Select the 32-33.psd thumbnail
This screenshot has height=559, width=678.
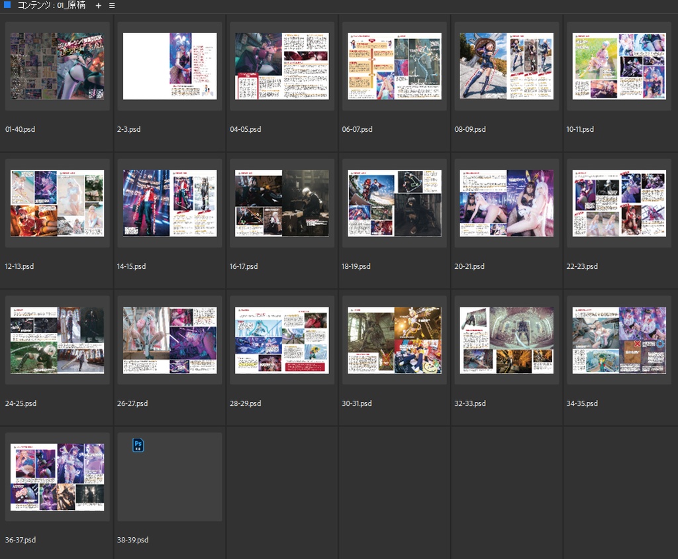click(x=507, y=340)
